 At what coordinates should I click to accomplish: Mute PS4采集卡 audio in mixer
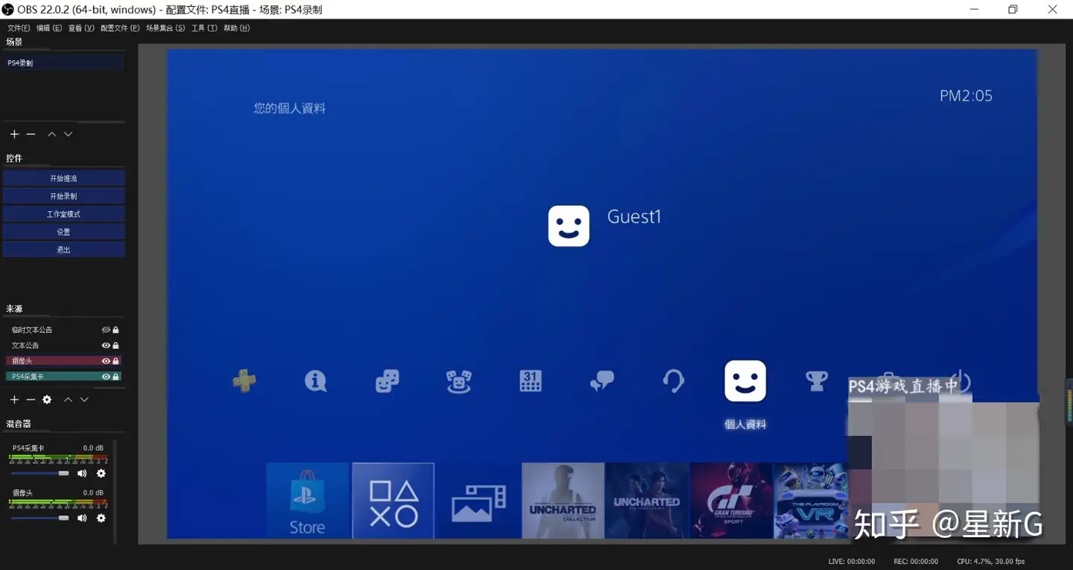click(x=82, y=473)
